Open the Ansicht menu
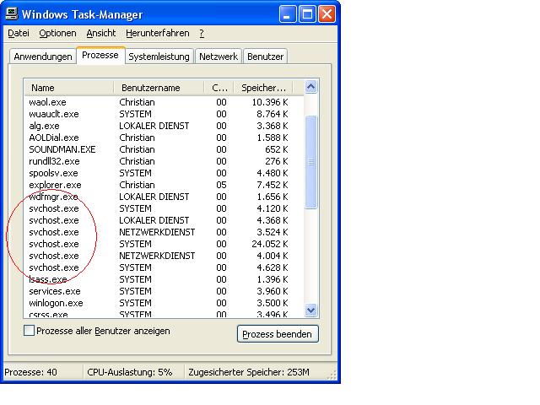Image resolution: width=540 pixels, height=405 pixels. [x=101, y=33]
